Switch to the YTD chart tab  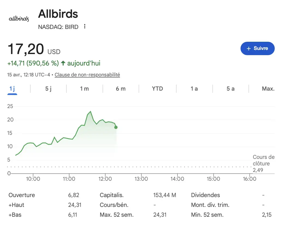(158, 88)
